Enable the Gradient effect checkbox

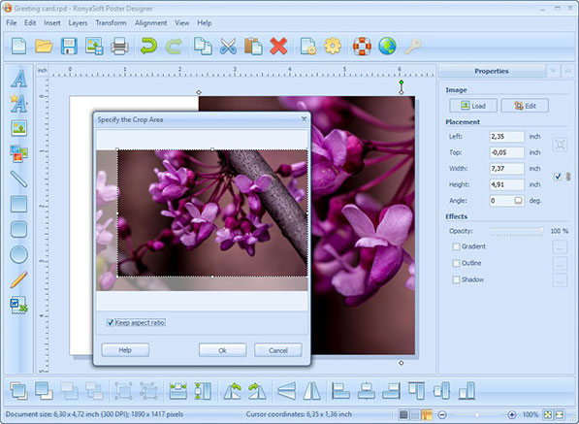click(456, 246)
